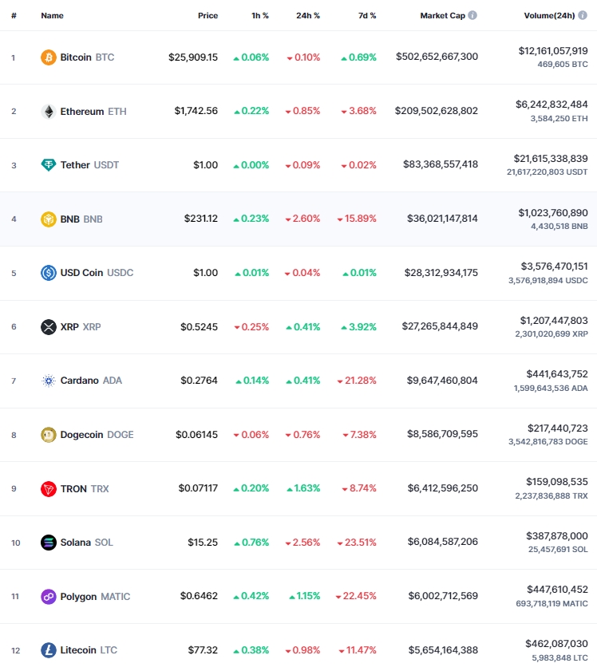
Task: Click the Bitcoin orange logo icon
Action: pyautogui.click(x=49, y=57)
